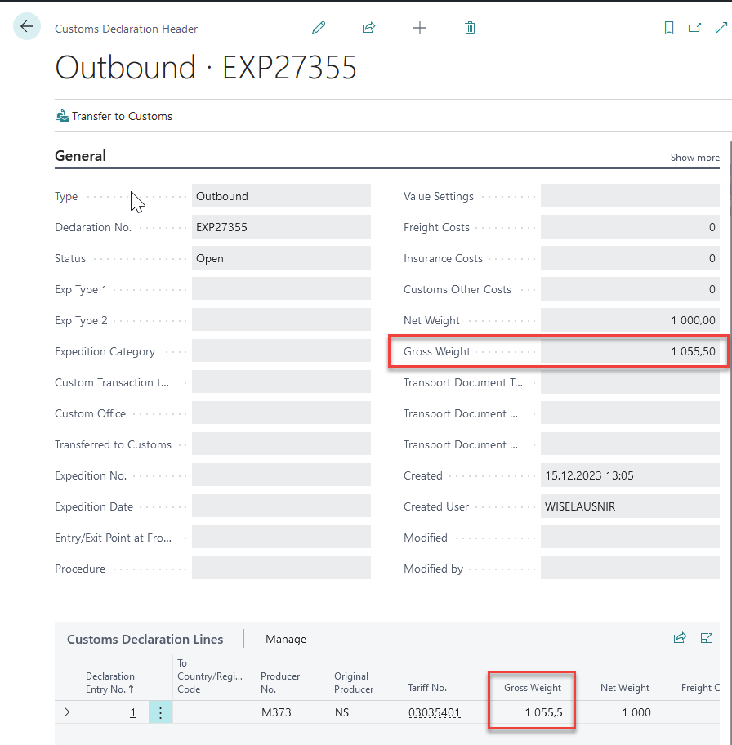Open tariff number 03035401 link

(435, 712)
